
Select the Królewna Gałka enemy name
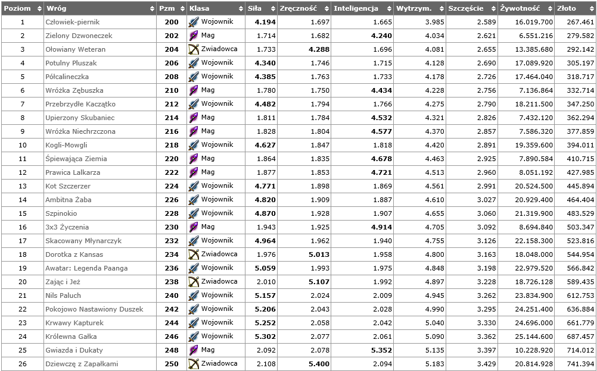[71, 337]
